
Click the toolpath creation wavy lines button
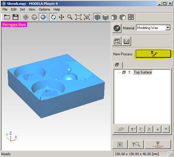click(x=121, y=129)
